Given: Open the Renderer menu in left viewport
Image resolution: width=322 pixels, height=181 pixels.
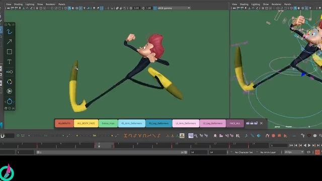Looking at the screenshot, I should [x=50, y=4].
